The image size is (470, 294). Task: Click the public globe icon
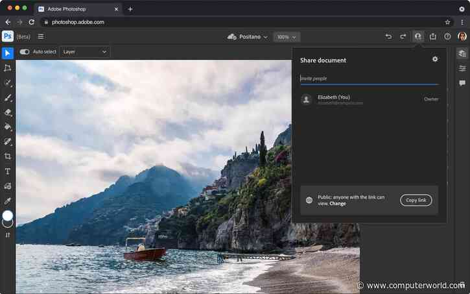309,200
